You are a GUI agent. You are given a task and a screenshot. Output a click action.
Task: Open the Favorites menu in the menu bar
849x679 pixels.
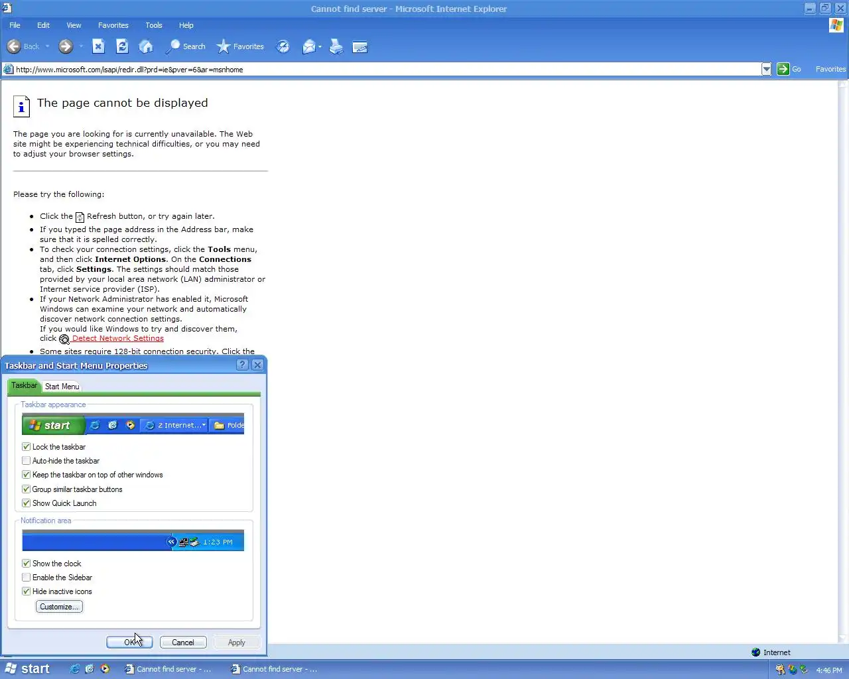[113, 25]
